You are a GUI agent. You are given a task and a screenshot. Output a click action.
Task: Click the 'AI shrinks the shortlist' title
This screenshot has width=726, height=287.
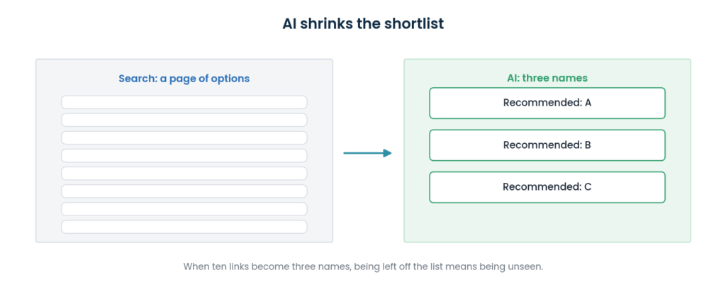(363, 24)
